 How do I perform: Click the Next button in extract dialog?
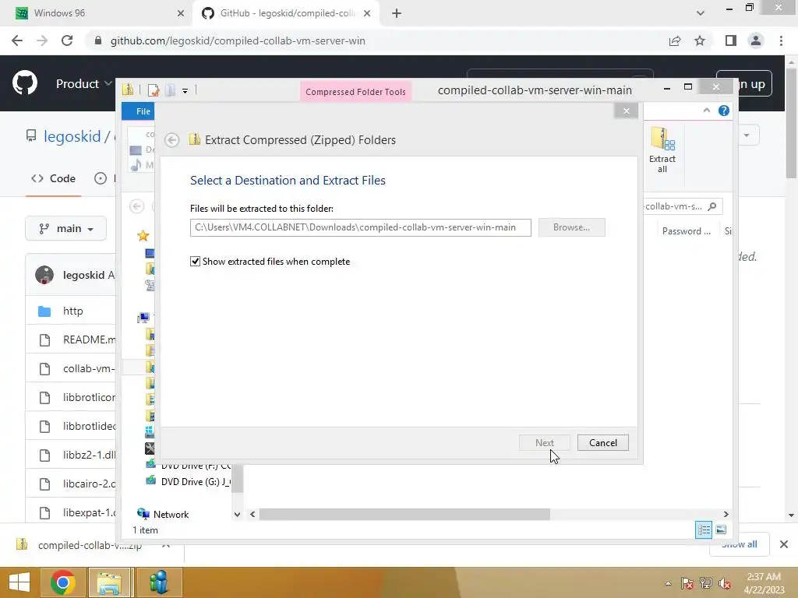click(x=545, y=443)
